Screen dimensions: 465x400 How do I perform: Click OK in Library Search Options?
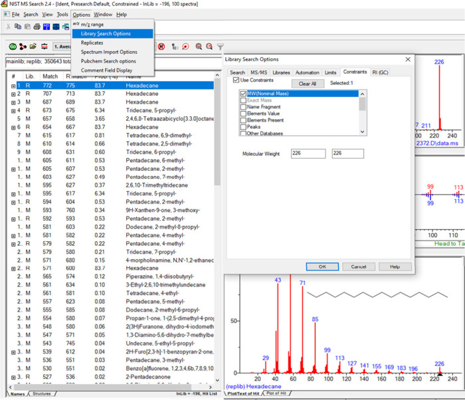click(322, 266)
